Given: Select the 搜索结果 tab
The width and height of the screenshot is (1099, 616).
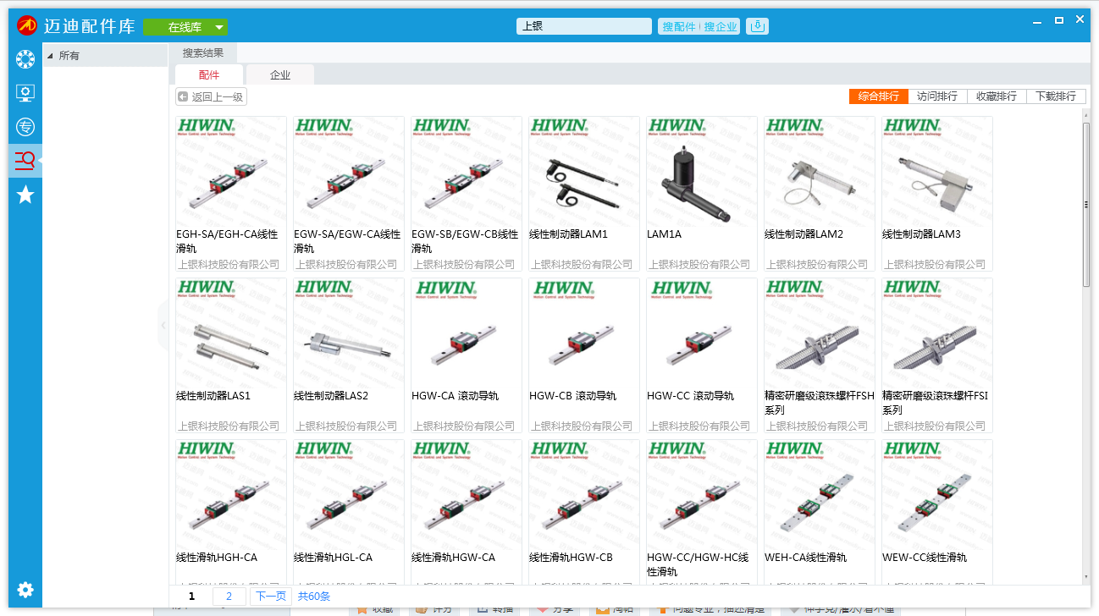Looking at the screenshot, I should 203,52.
